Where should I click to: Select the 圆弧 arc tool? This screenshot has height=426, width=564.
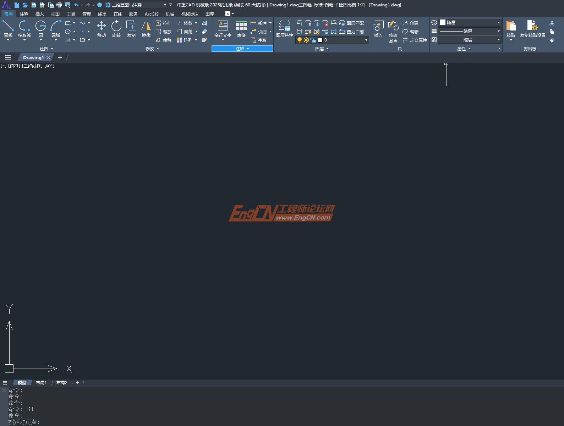(56, 28)
